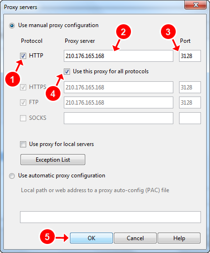Toggle the HTTP protocol checkbox
210x253 pixels.
click(x=23, y=56)
